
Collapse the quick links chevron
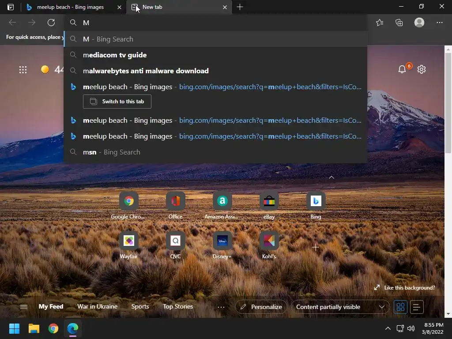pyautogui.click(x=331, y=177)
